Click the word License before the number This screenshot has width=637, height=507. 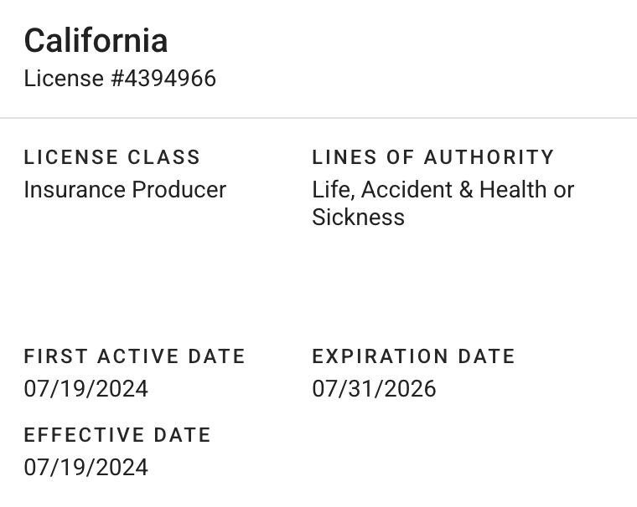click(63, 79)
